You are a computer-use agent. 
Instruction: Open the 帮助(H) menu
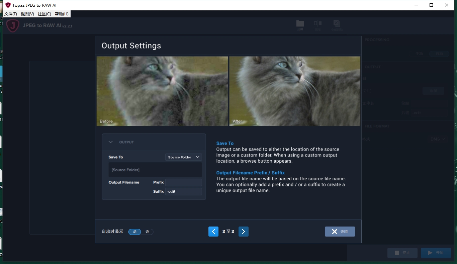point(62,14)
